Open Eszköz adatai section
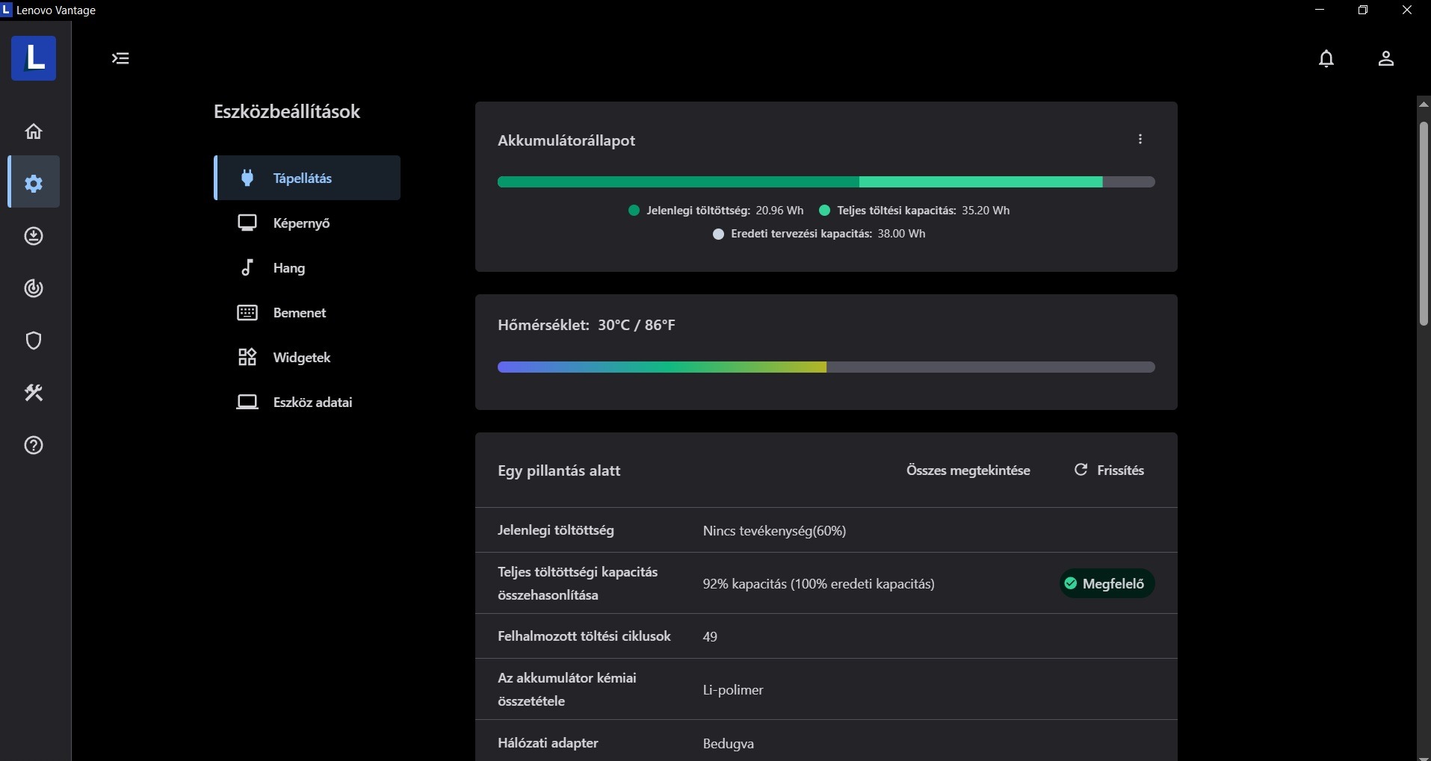Viewport: 1431px width, 761px height. click(312, 403)
